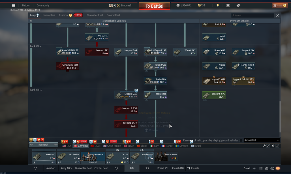The height and width of the screenshot is (174, 291).
Task: Collapse the Rank VIII section
Action: click(x=36, y=90)
